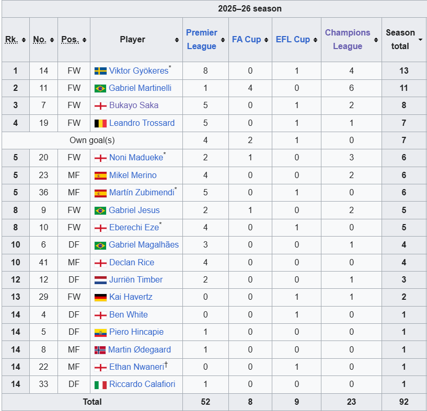Viewport: 427px width, 411px height.
Task: Click the Belgium flag beside Leandro Trossard
Action: [x=100, y=123]
